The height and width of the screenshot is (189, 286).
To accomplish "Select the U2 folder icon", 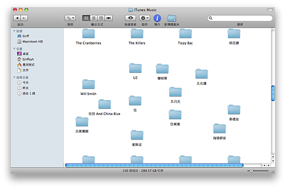I will 135,68.
